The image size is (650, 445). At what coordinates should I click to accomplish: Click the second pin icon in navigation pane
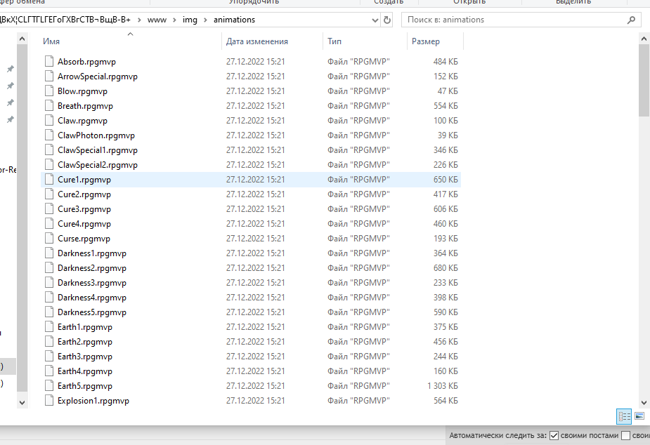[x=11, y=86]
